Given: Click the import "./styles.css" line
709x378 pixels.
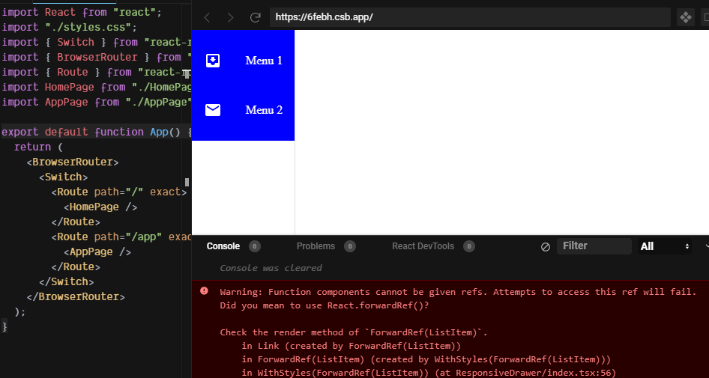Looking at the screenshot, I should [69, 27].
